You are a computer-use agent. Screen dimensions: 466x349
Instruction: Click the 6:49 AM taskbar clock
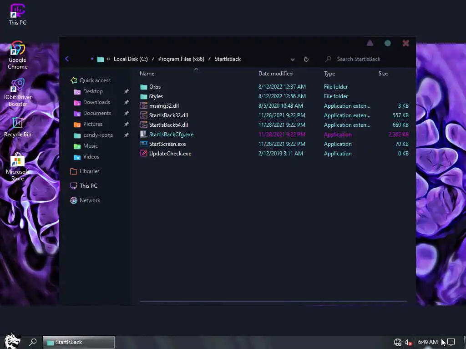click(428, 342)
